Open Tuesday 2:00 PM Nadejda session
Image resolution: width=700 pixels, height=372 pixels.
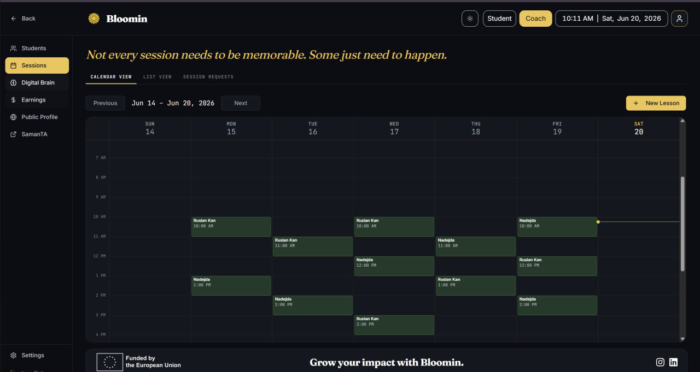(x=313, y=305)
